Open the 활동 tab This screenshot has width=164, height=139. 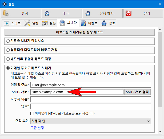tap(49, 23)
